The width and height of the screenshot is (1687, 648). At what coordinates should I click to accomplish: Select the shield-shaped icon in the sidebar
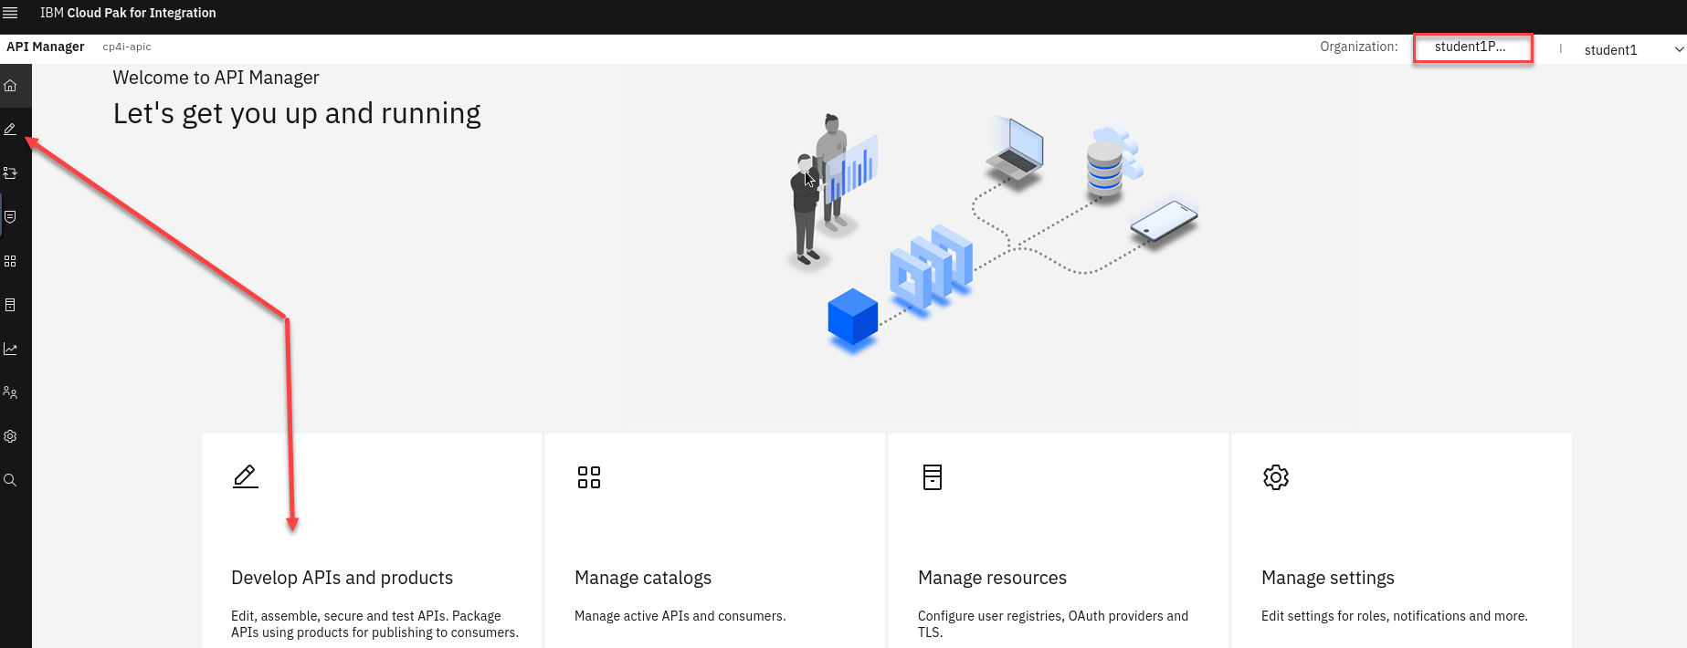point(11,217)
